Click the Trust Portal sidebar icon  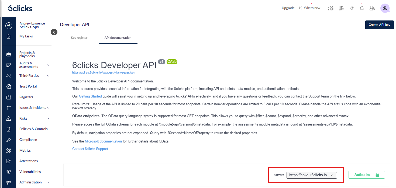[x=9, y=86]
